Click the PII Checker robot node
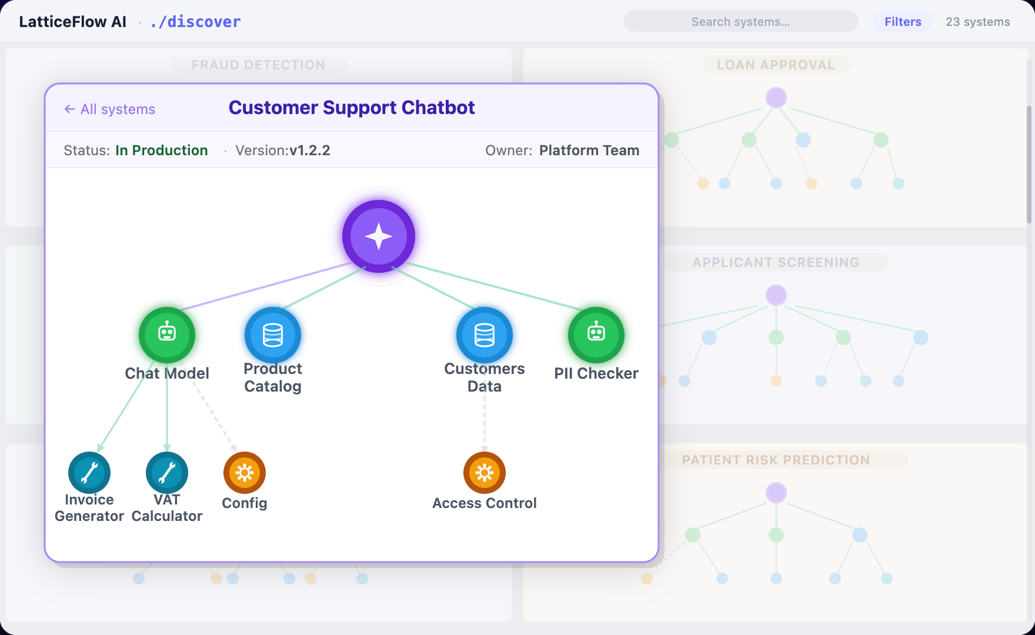 click(x=596, y=335)
